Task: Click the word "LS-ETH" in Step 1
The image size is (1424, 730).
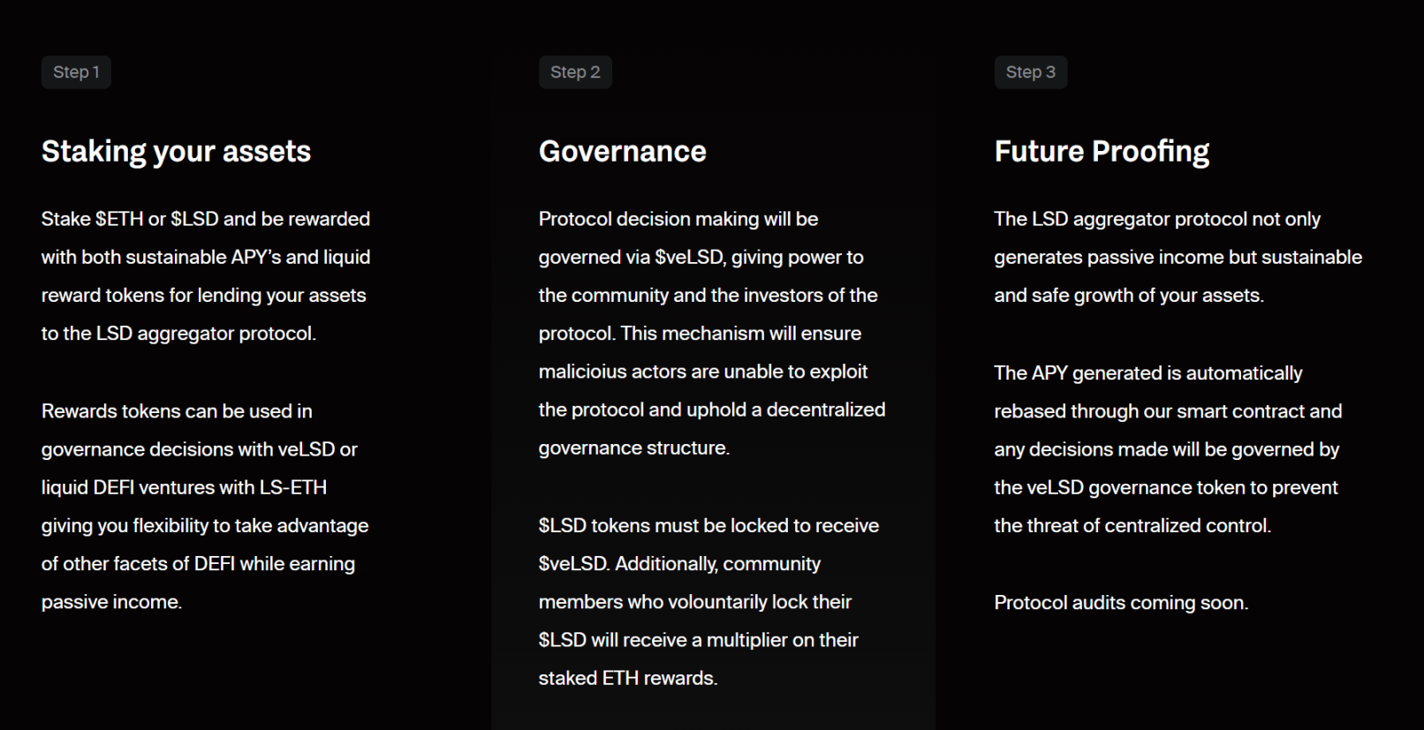Action: coord(292,487)
